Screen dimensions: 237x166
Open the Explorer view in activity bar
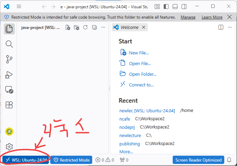[9, 29]
